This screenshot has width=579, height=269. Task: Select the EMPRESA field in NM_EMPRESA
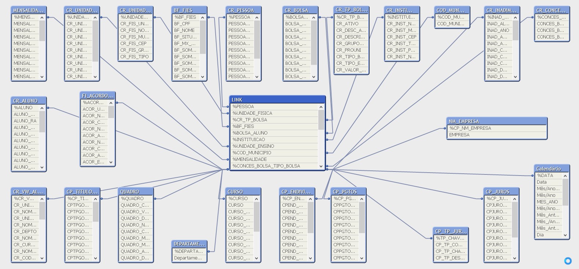coord(497,135)
